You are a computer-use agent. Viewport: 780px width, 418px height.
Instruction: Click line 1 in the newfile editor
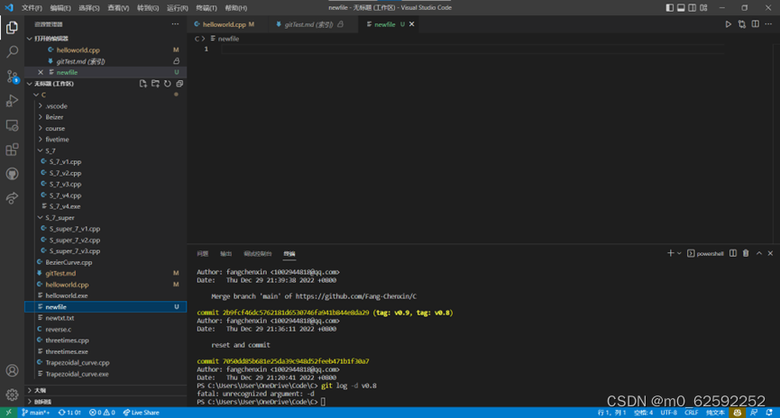[473, 50]
